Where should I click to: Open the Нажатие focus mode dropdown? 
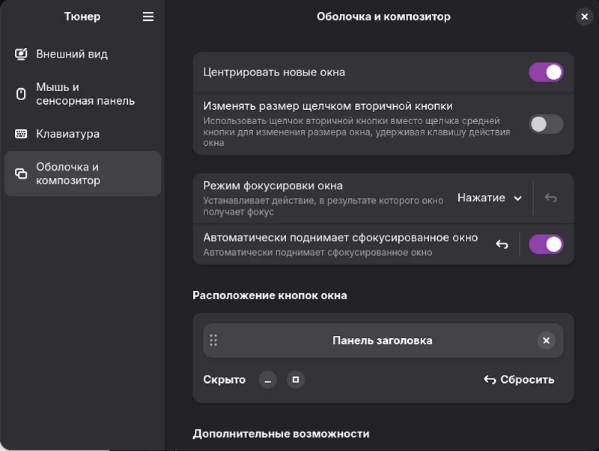click(490, 198)
